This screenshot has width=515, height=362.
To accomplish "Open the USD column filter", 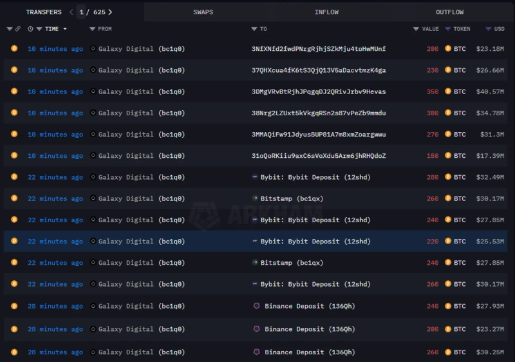I will pyautogui.click(x=488, y=29).
